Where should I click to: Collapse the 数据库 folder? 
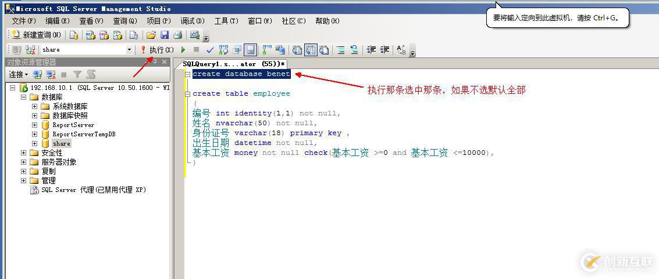pos(23,97)
